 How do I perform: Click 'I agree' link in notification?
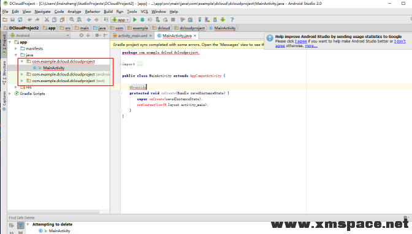tap(301, 41)
